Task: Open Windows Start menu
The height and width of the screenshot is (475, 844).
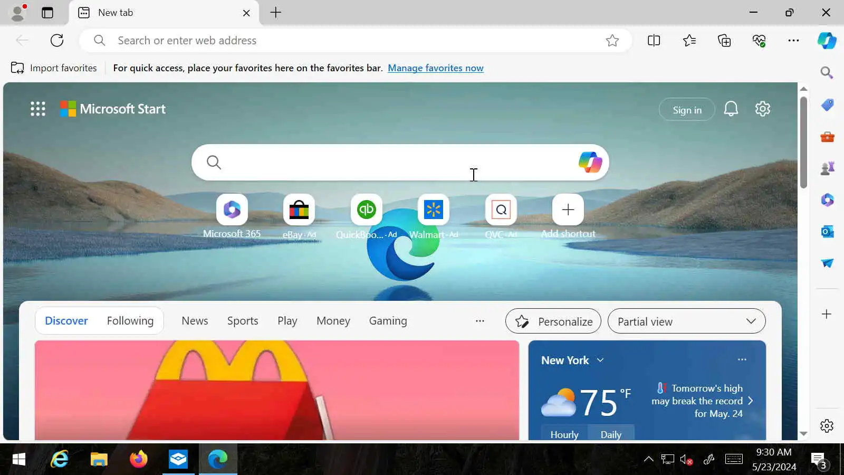Action: (x=19, y=459)
